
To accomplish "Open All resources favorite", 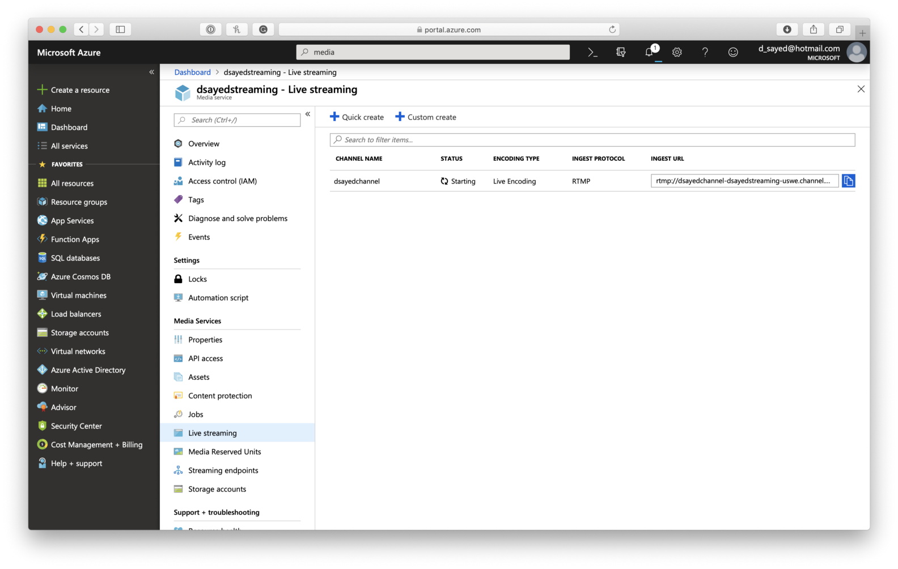I will tap(65, 183).
